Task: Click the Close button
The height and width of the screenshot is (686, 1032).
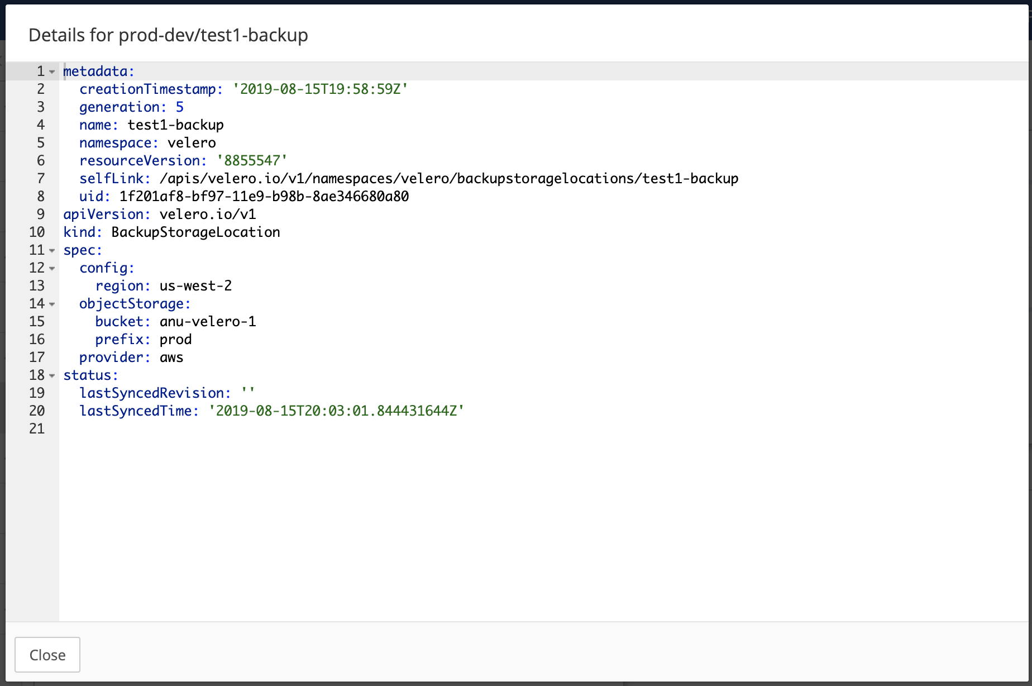Action: [x=47, y=655]
